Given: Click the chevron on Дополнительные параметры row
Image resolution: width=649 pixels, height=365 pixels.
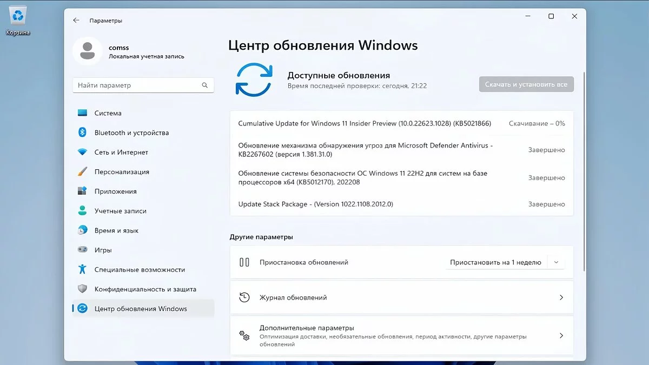Looking at the screenshot, I should pyautogui.click(x=561, y=336).
